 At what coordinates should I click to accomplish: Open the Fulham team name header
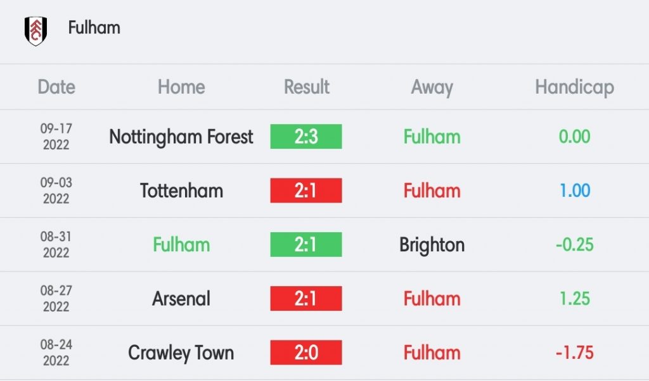[94, 28]
